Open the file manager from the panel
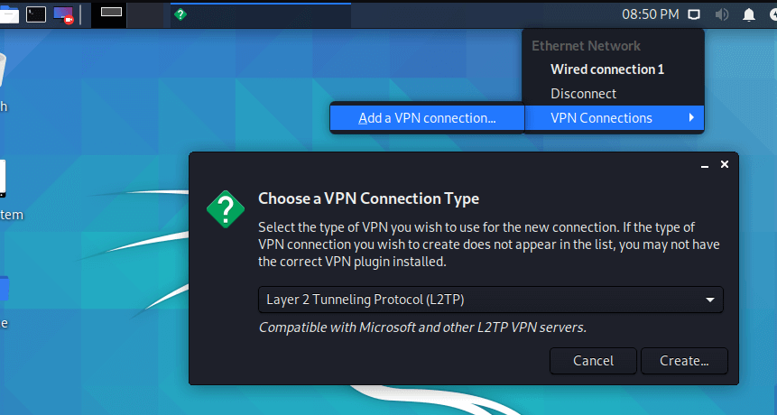The image size is (777, 415). pyautogui.click(x=8, y=14)
